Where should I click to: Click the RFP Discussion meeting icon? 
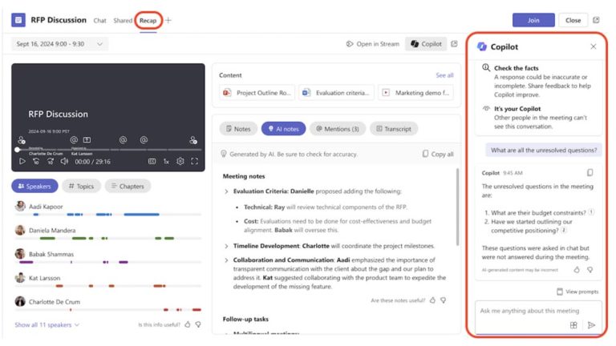pyautogui.click(x=18, y=20)
